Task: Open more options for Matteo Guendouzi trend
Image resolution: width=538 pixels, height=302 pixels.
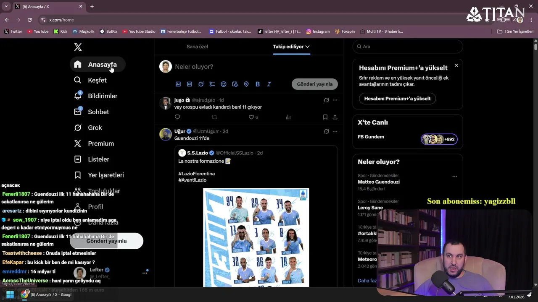Action: tap(454, 176)
